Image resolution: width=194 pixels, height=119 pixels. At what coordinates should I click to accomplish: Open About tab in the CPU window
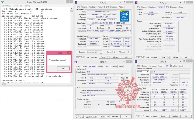coord(121,7)
